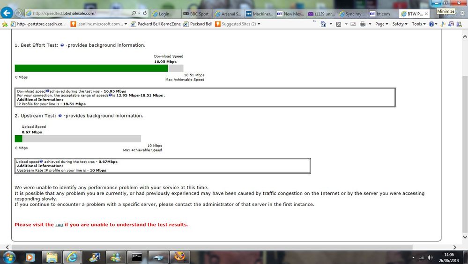Image resolution: width=468 pixels, height=264 pixels.
Task: Click the Packard Bell GameZone favorite
Action: 156,24
